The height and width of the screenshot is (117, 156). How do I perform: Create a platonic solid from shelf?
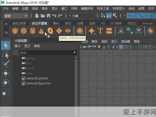coord(80,31)
